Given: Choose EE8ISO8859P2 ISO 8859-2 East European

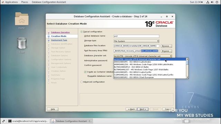Looking at the screenshot, I should (150, 77).
